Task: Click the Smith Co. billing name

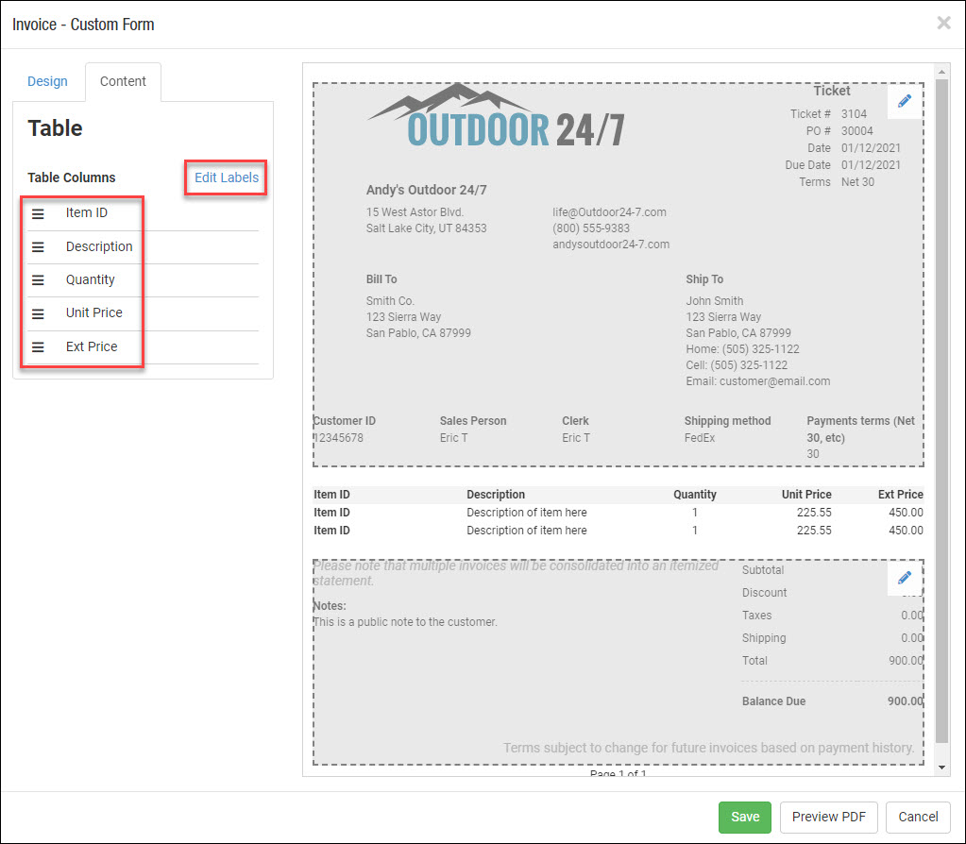Action: click(390, 301)
